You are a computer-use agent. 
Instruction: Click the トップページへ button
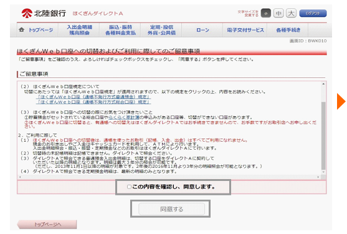pyautogui.click(x=47, y=224)
